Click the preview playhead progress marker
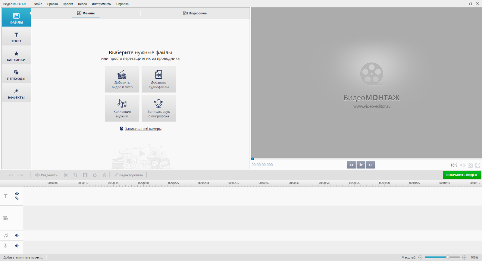The width and height of the screenshot is (482, 261). coord(252,159)
